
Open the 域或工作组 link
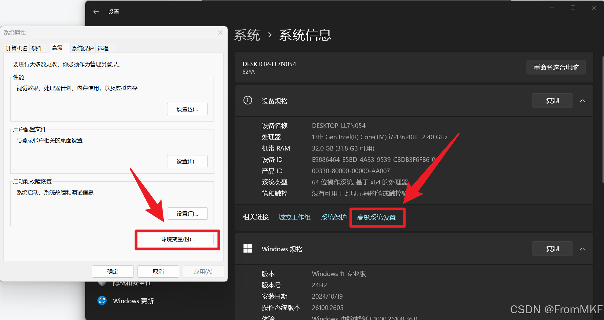(295, 217)
